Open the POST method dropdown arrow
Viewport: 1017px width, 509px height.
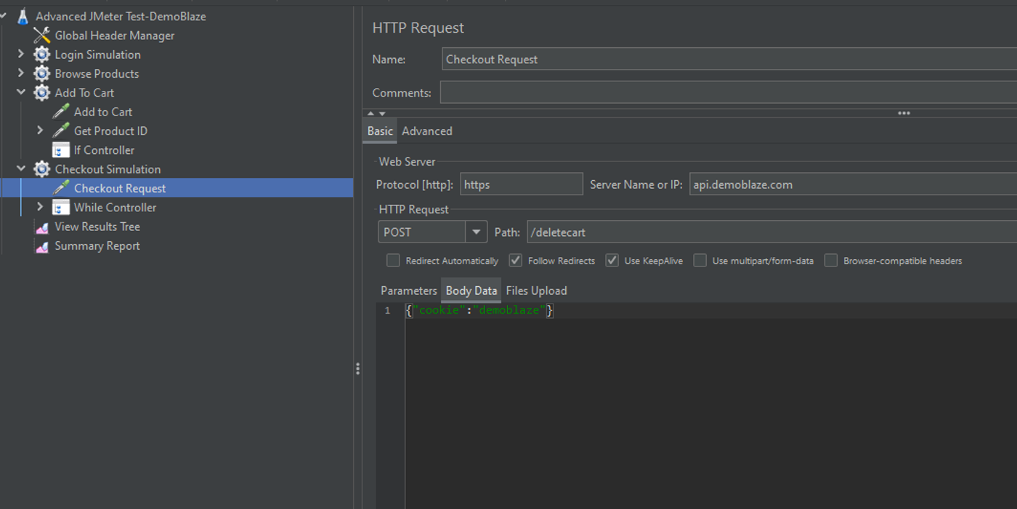[x=477, y=232]
